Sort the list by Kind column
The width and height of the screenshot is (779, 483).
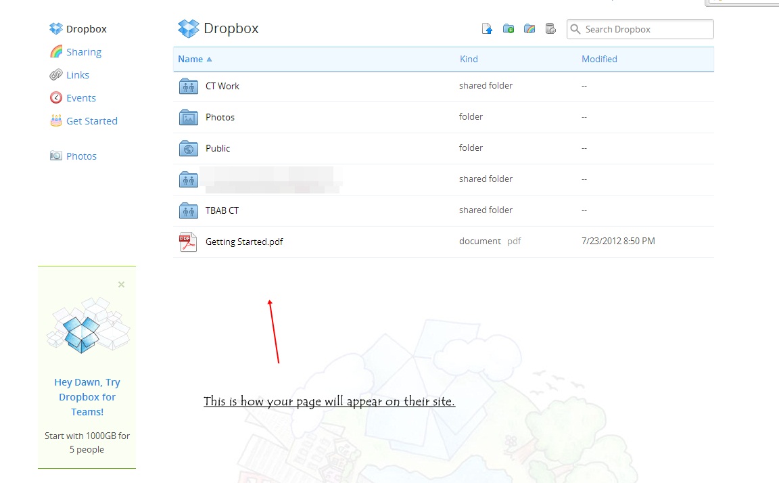point(469,59)
